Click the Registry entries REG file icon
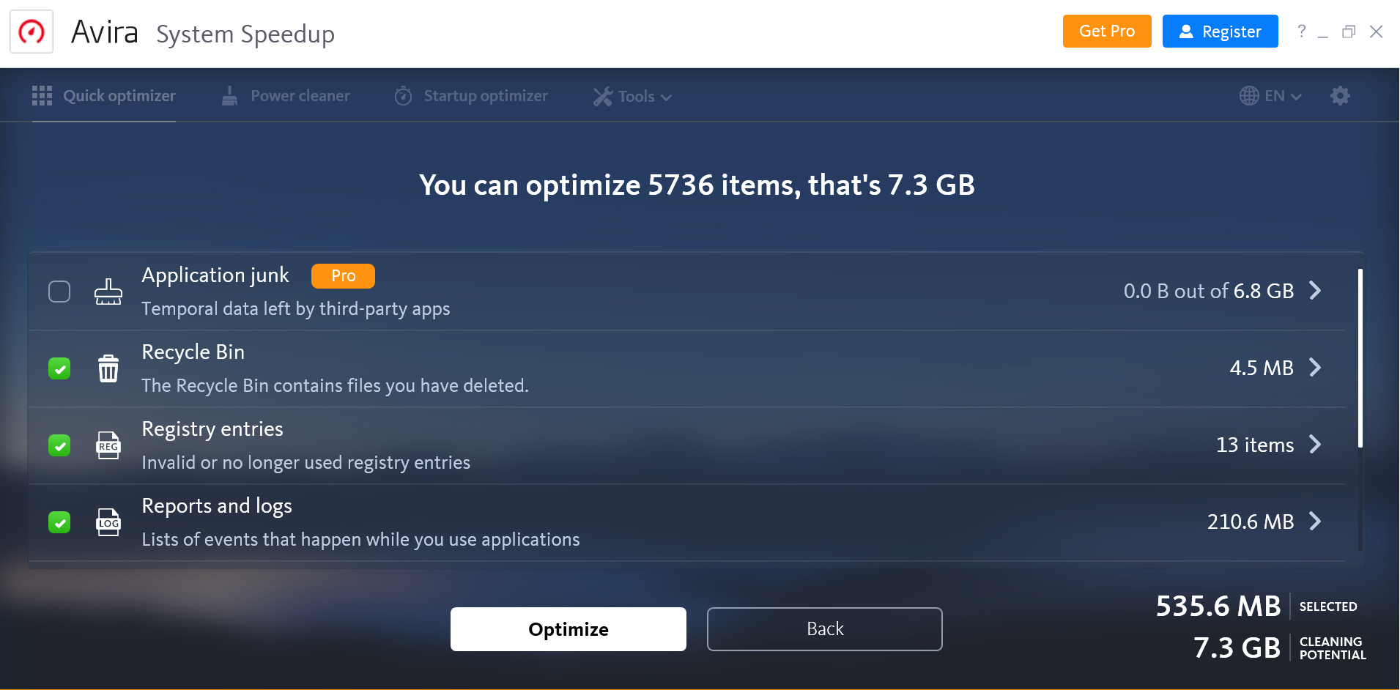The width and height of the screenshot is (1400, 690). (x=108, y=445)
